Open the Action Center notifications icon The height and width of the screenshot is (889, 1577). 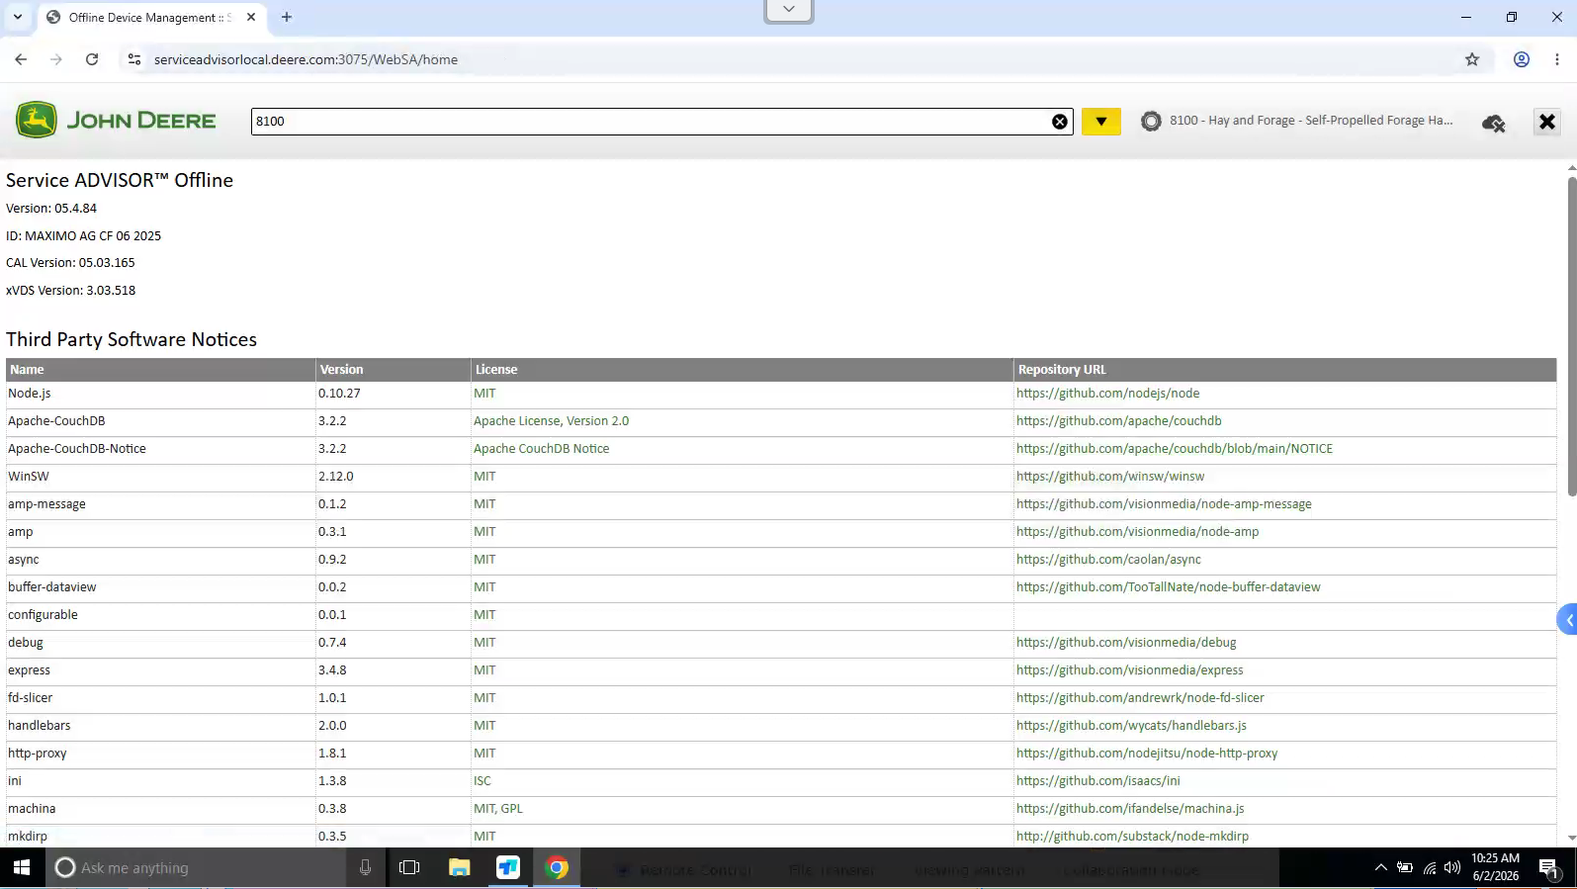[1549, 868]
